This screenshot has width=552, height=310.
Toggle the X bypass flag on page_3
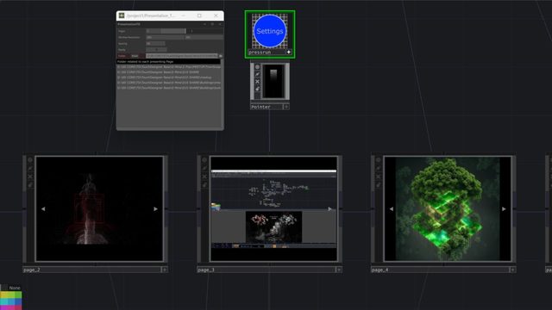(x=204, y=177)
